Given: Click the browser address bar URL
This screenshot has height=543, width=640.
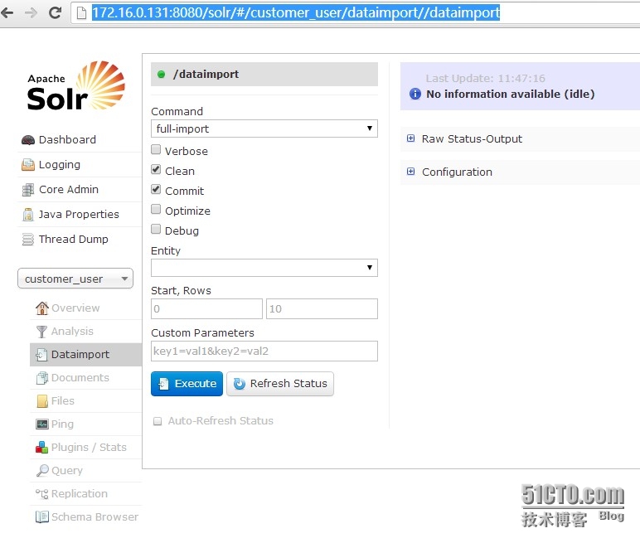Looking at the screenshot, I should [x=295, y=12].
